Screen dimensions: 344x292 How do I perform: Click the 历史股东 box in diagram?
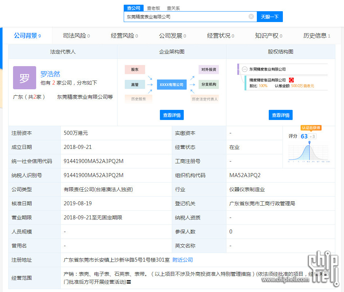point(139,99)
